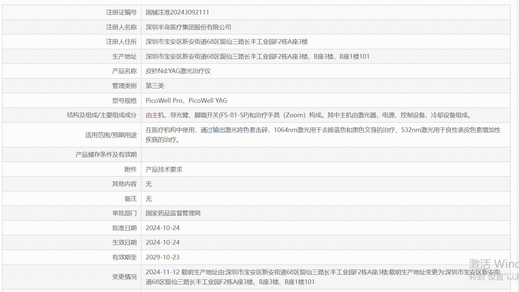This screenshot has height=292, width=519.
Task: Open the 产品技术要求 attachment
Action: point(164,169)
